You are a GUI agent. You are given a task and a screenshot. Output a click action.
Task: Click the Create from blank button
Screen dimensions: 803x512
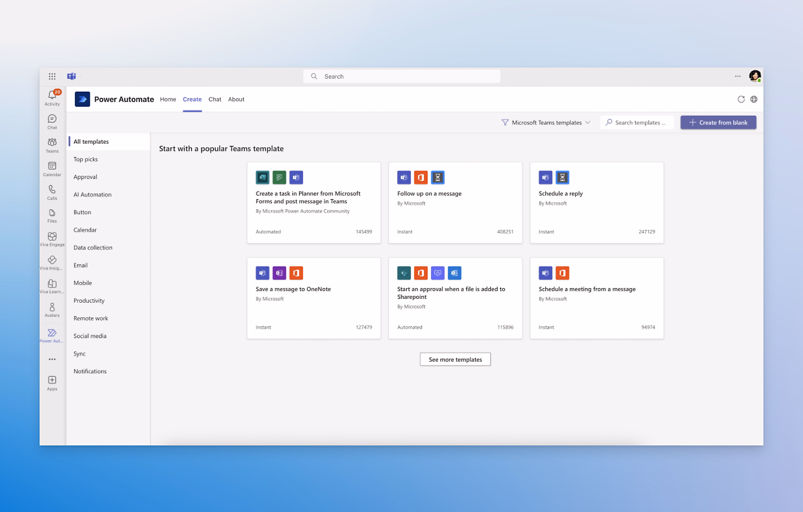click(718, 122)
